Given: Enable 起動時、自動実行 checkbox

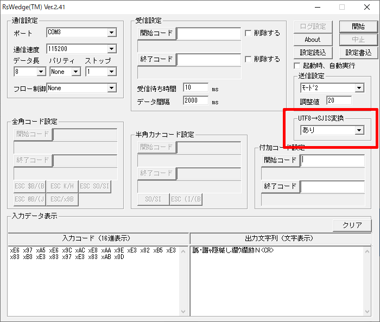Looking at the screenshot, I should 297,66.
